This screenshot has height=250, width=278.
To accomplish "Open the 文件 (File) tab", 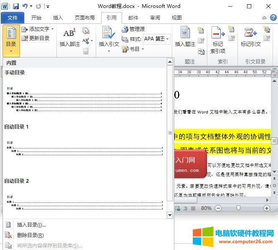I will (x=13, y=18).
